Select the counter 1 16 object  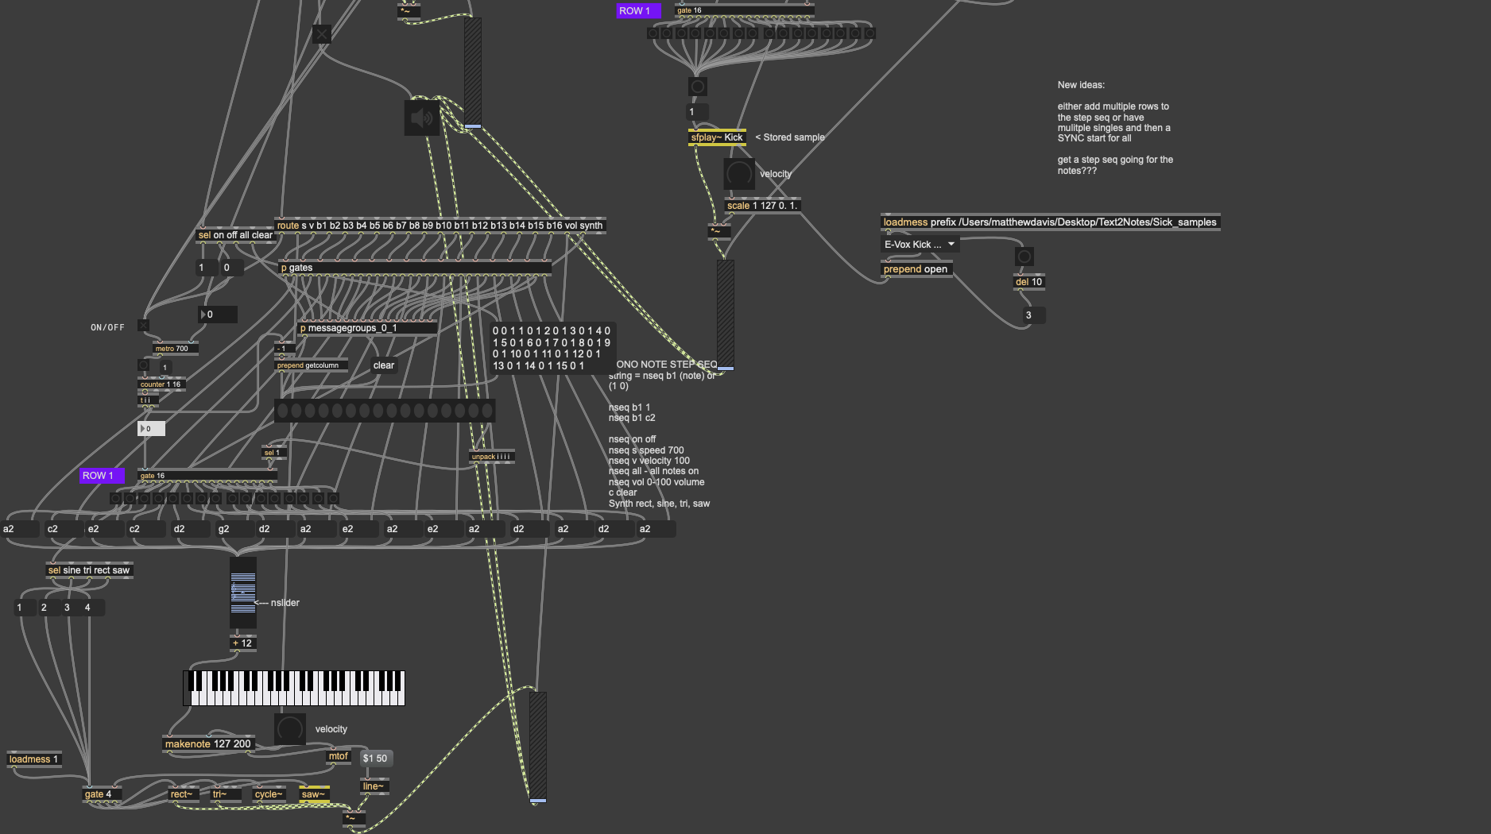click(x=161, y=384)
